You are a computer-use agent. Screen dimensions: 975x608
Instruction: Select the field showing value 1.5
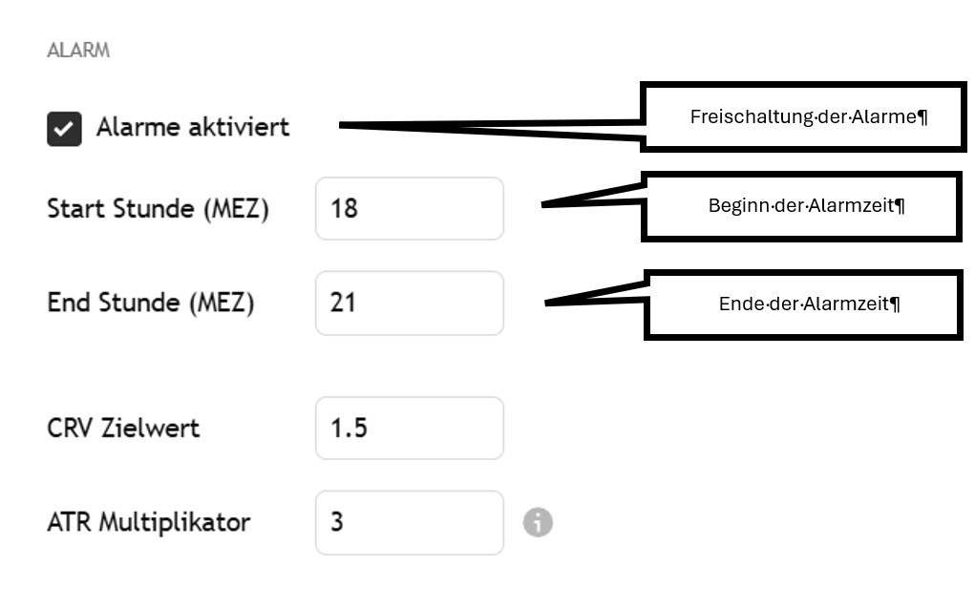[x=409, y=428]
